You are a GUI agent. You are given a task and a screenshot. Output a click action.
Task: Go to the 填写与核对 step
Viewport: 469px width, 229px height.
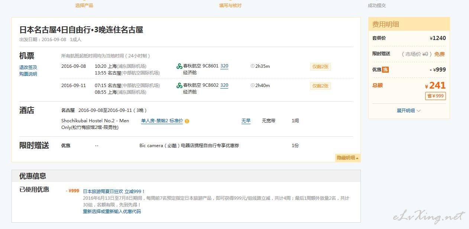coord(230,6)
